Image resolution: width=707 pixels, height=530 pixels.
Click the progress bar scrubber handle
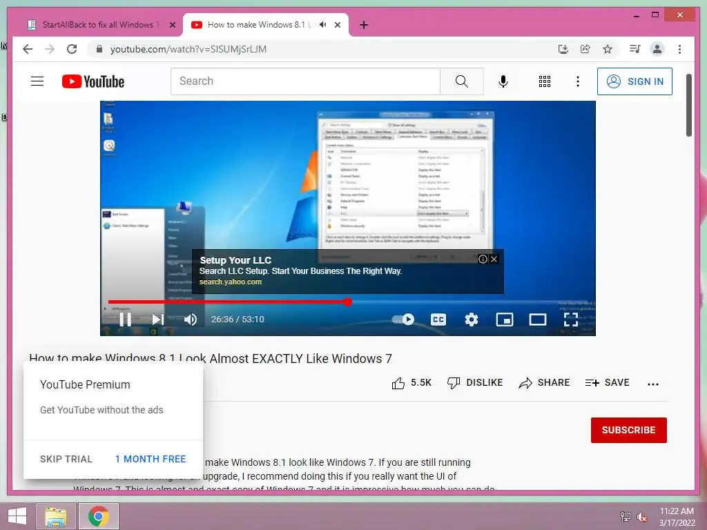(x=348, y=302)
